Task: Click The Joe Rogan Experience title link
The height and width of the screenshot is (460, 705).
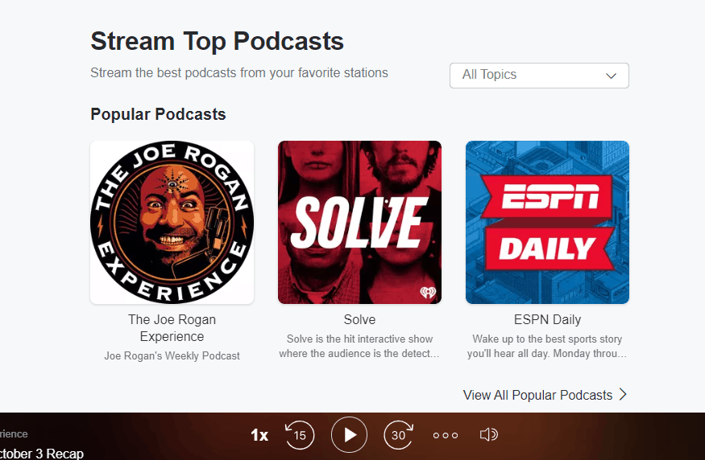Action: (x=172, y=328)
